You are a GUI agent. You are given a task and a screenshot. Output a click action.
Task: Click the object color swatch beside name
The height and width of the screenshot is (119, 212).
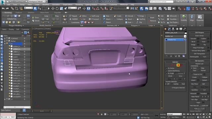(185, 33)
